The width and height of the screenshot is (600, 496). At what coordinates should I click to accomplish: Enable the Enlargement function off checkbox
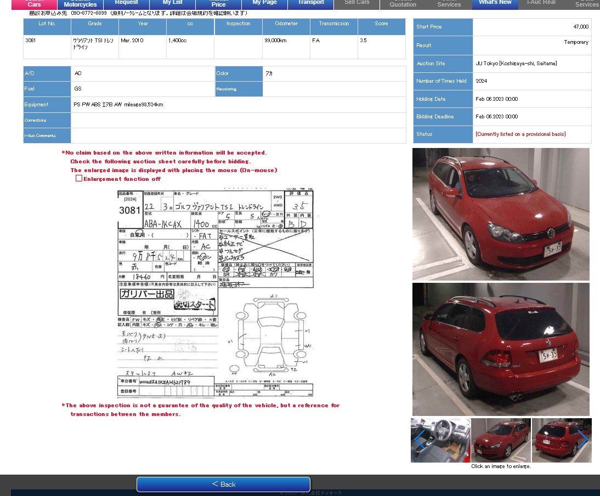(x=79, y=178)
